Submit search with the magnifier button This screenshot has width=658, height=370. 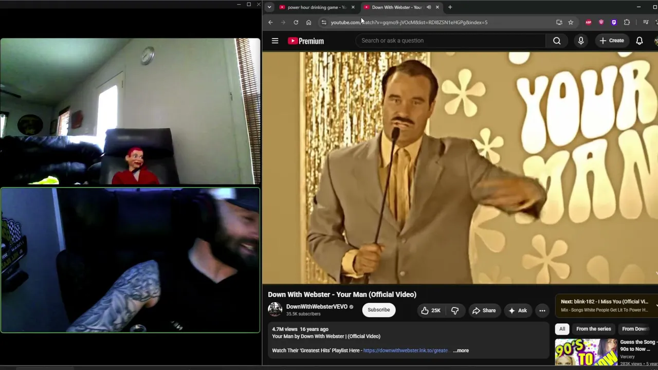coord(557,41)
